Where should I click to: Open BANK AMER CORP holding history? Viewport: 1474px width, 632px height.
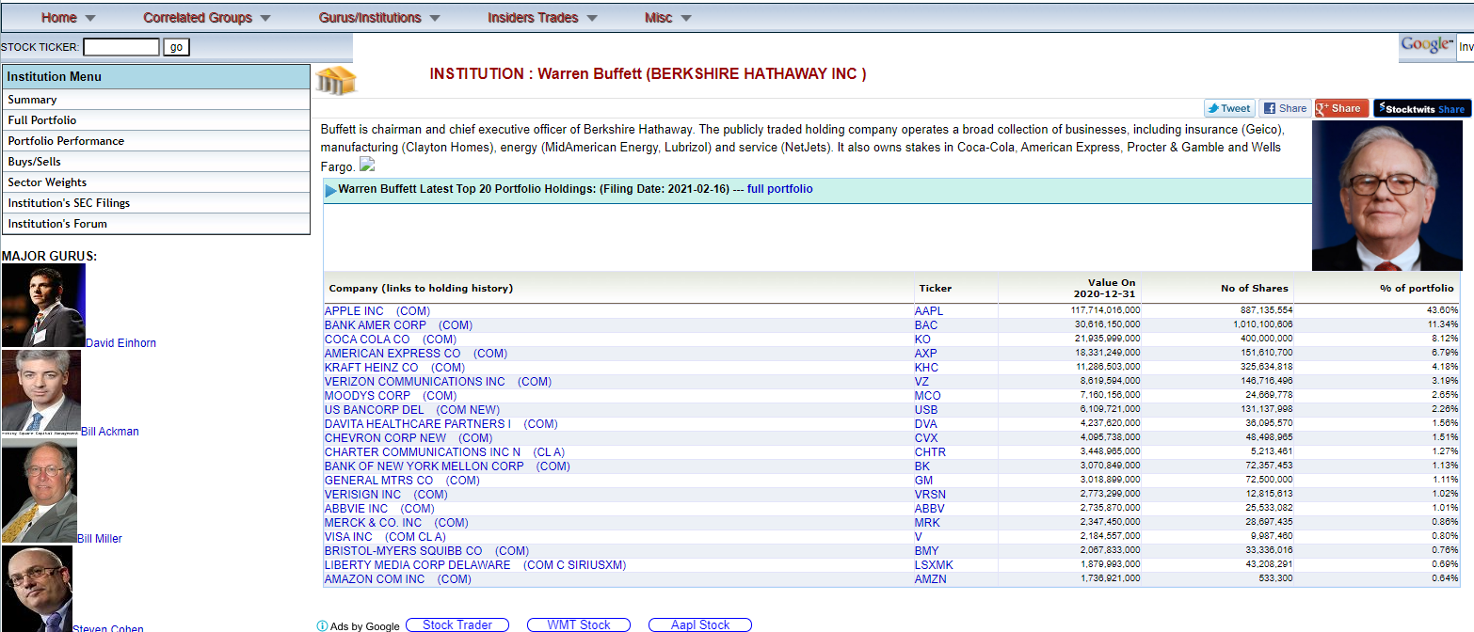click(398, 325)
